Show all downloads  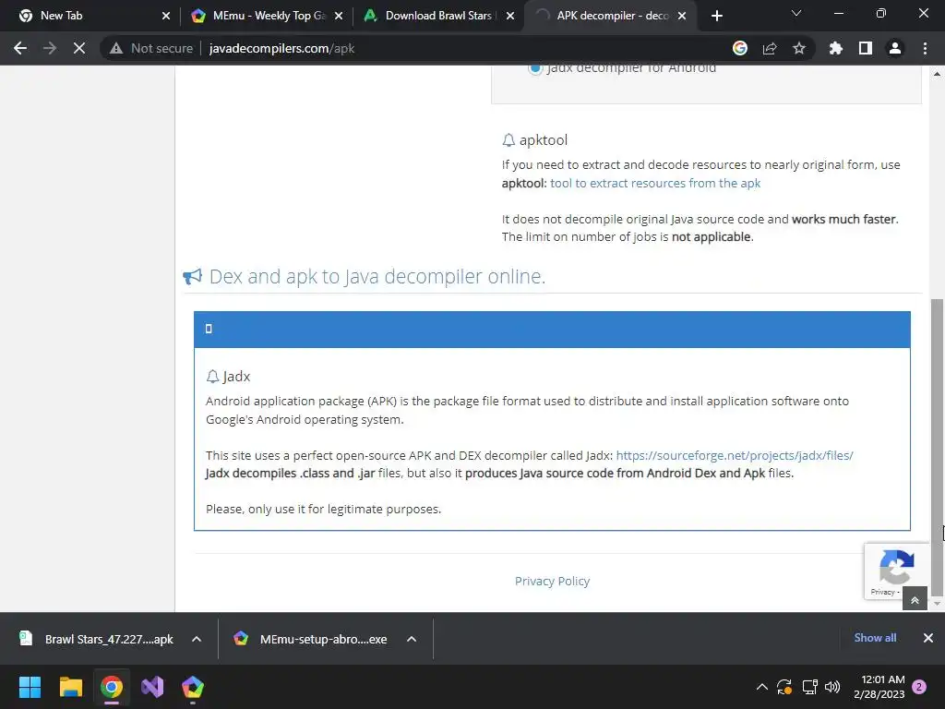click(x=875, y=638)
